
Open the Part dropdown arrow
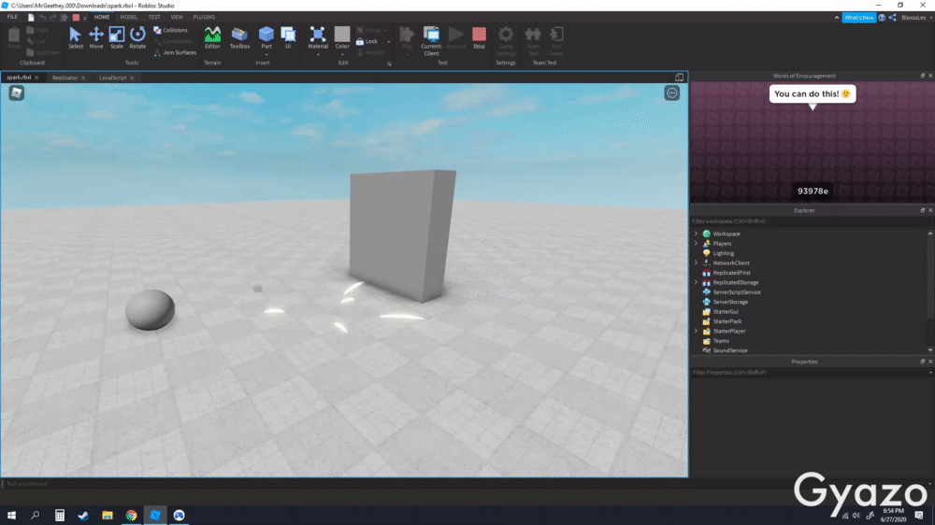(x=266, y=55)
